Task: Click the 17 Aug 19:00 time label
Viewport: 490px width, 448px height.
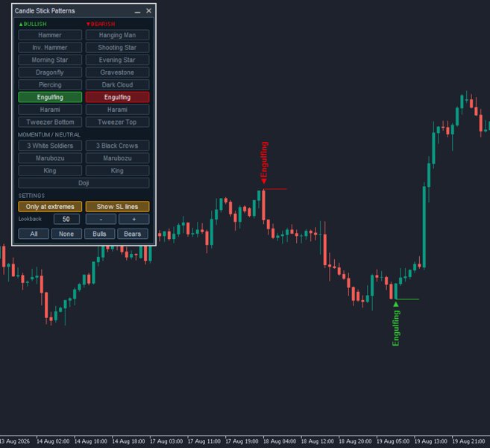Action: 242,441
